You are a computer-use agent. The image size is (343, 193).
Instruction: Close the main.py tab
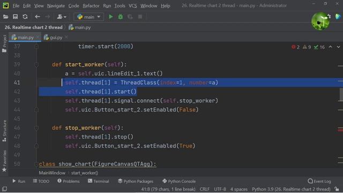point(38,37)
